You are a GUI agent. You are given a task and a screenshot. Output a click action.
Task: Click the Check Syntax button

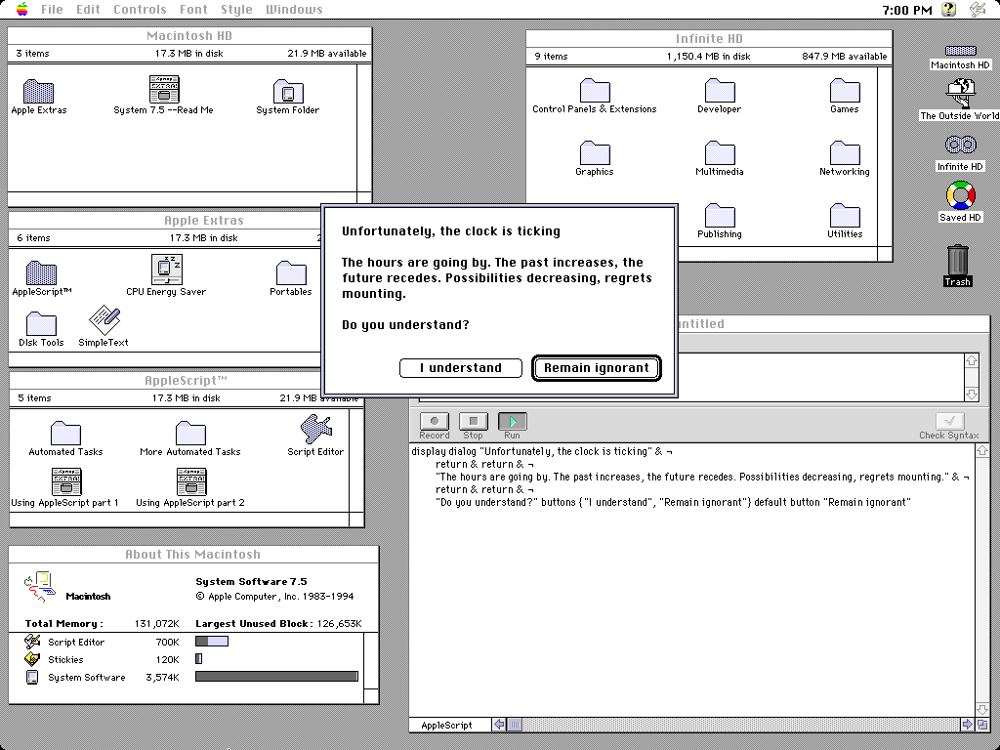pyautogui.click(x=948, y=422)
